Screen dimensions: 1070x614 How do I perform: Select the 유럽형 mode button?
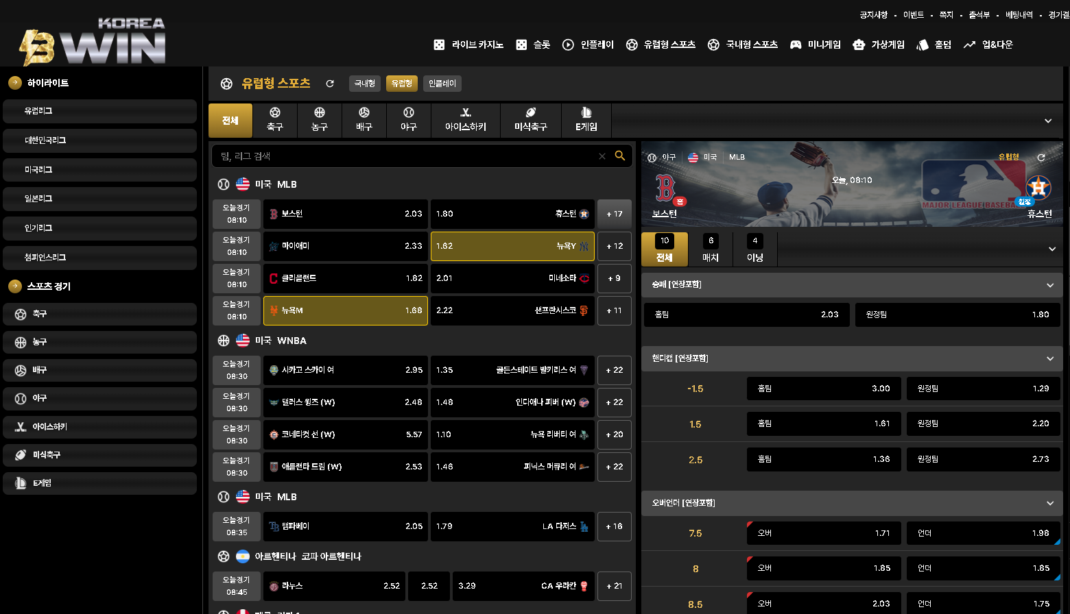tap(402, 84)
